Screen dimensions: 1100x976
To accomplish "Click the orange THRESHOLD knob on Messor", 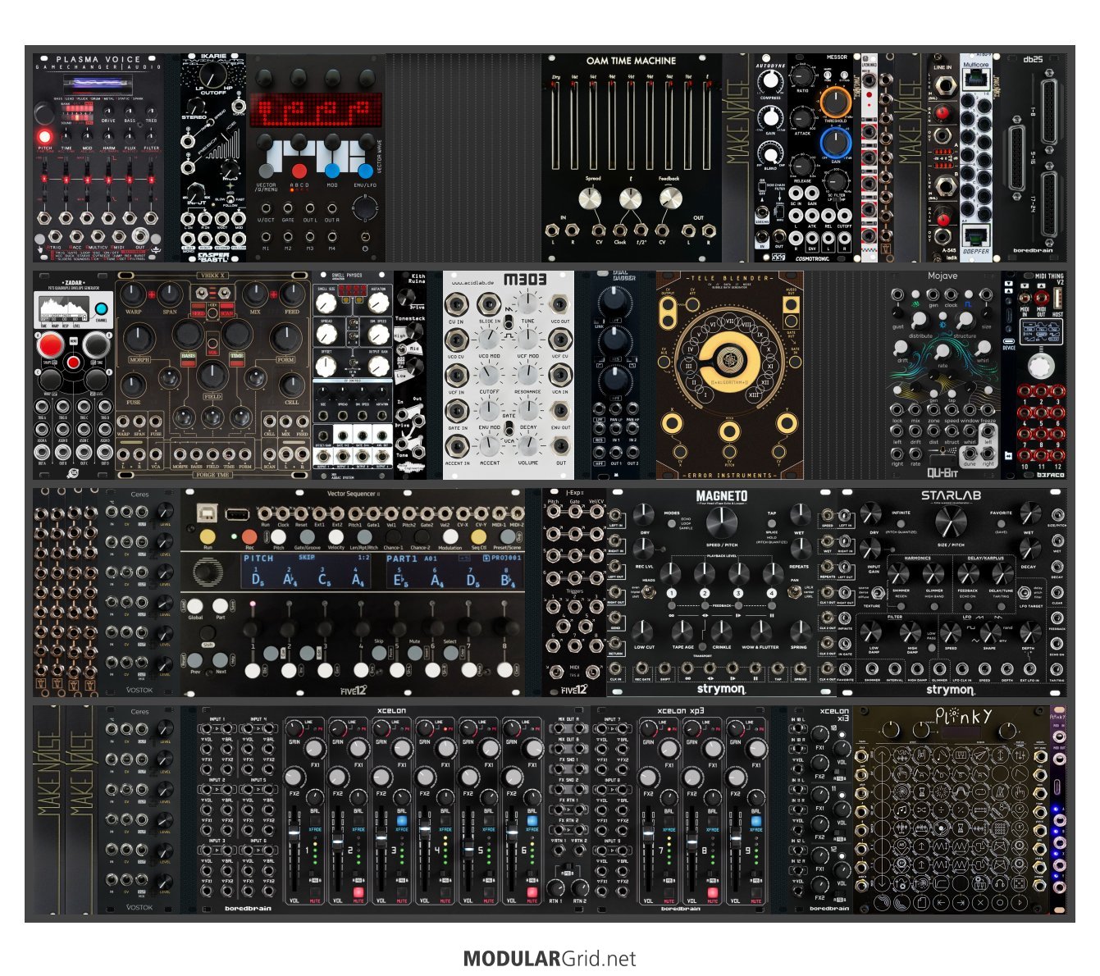I will 834,103.
